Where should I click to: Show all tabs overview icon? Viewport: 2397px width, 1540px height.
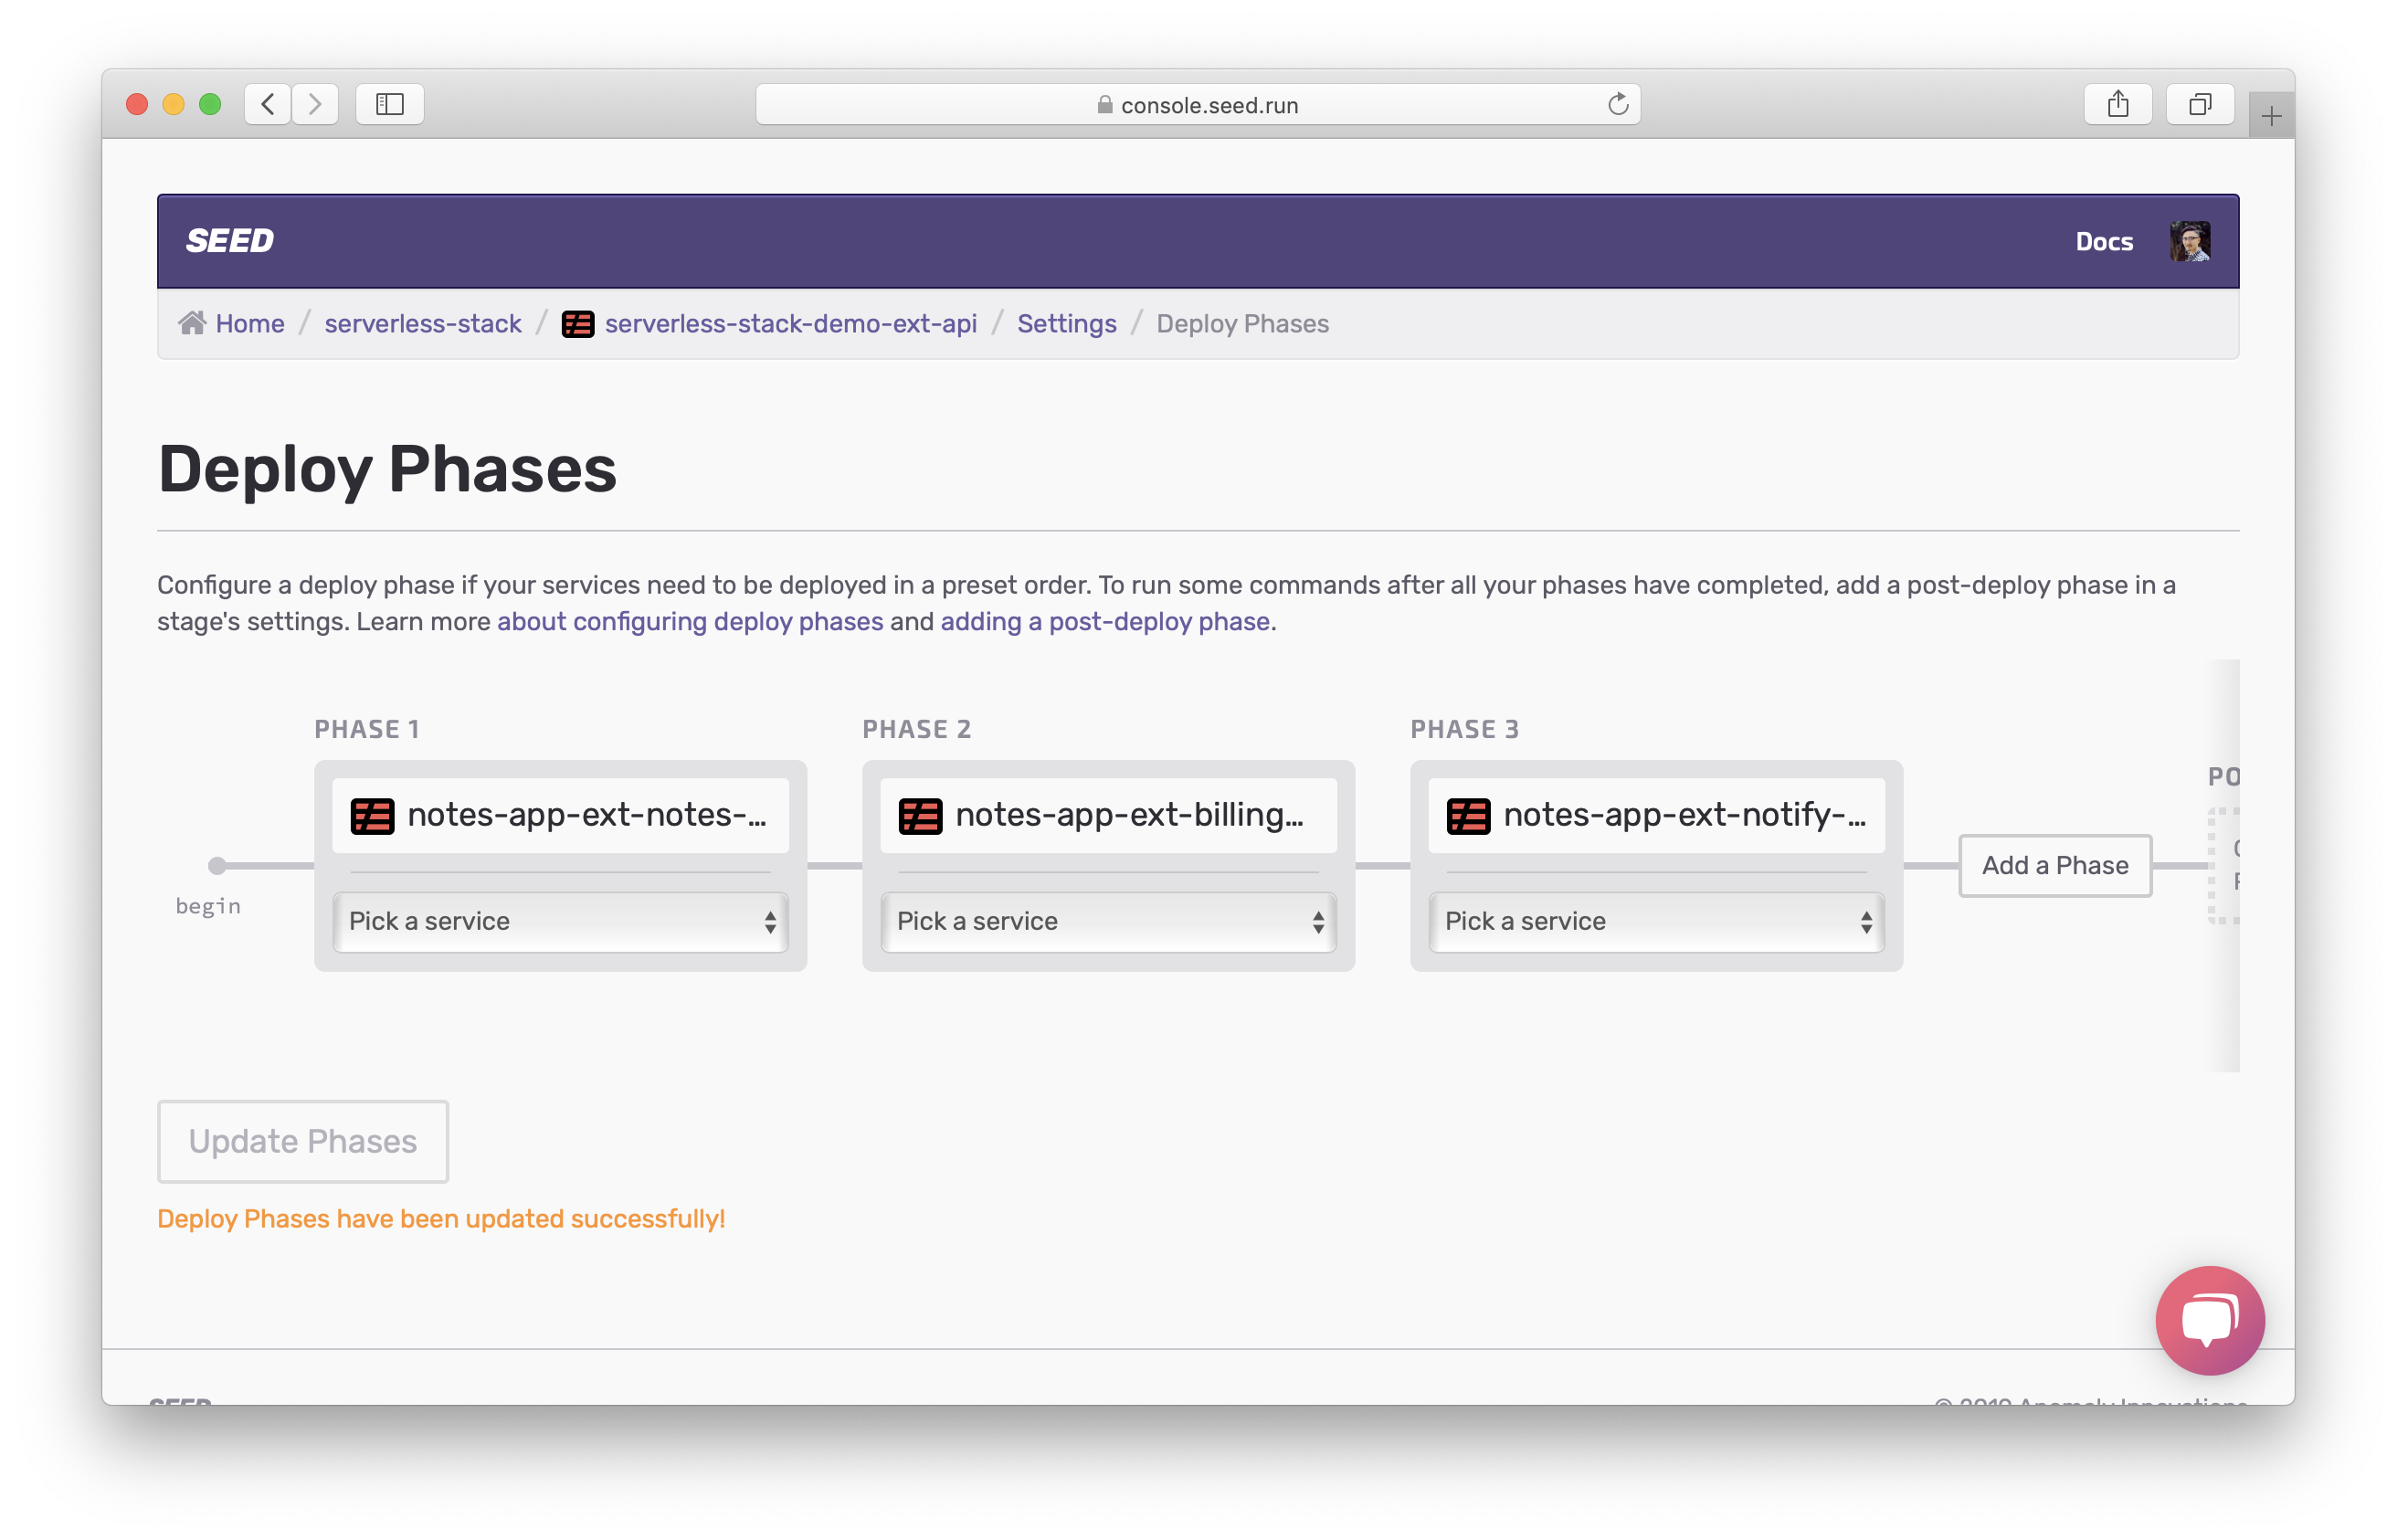coord(2199,104)
